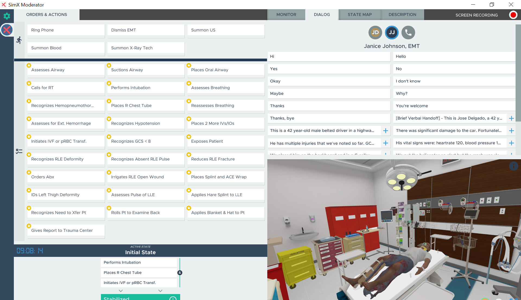Switch to the State Map tab
The width and height of the screenshot is (521, 300).
(360, 15)
